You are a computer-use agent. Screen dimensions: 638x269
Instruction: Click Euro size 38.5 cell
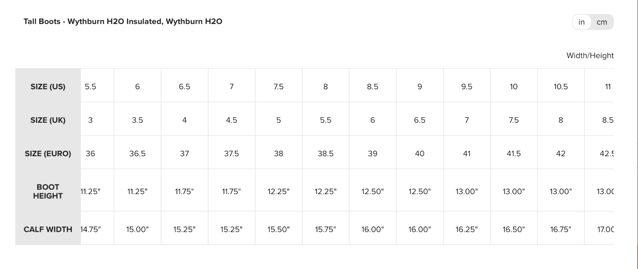[x=325, y=153]
